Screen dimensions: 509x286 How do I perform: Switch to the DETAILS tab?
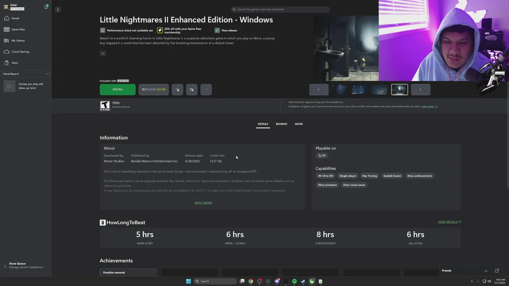tap(263, 124)
